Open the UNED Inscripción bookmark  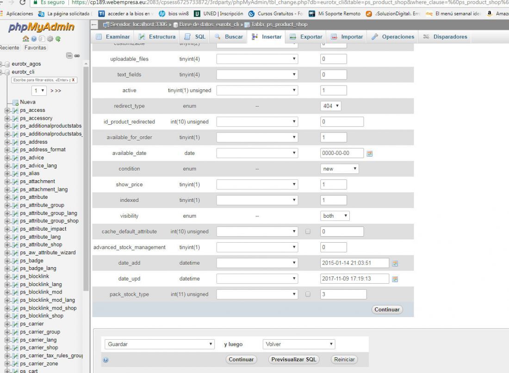click(218, 13)
